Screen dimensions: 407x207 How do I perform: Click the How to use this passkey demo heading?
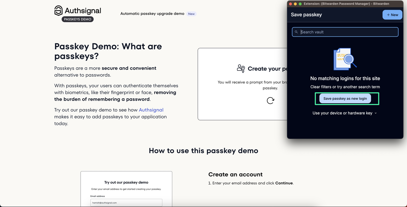tap(203, 150)
